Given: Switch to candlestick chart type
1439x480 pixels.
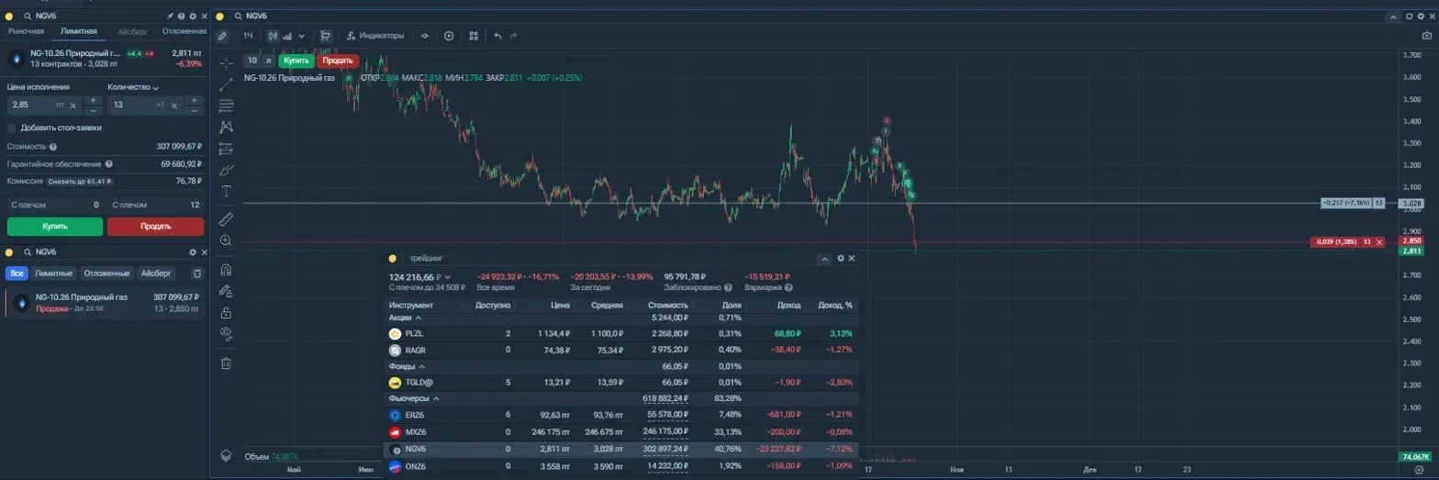Looking at the screenshot, I should [x=273, y=36].
